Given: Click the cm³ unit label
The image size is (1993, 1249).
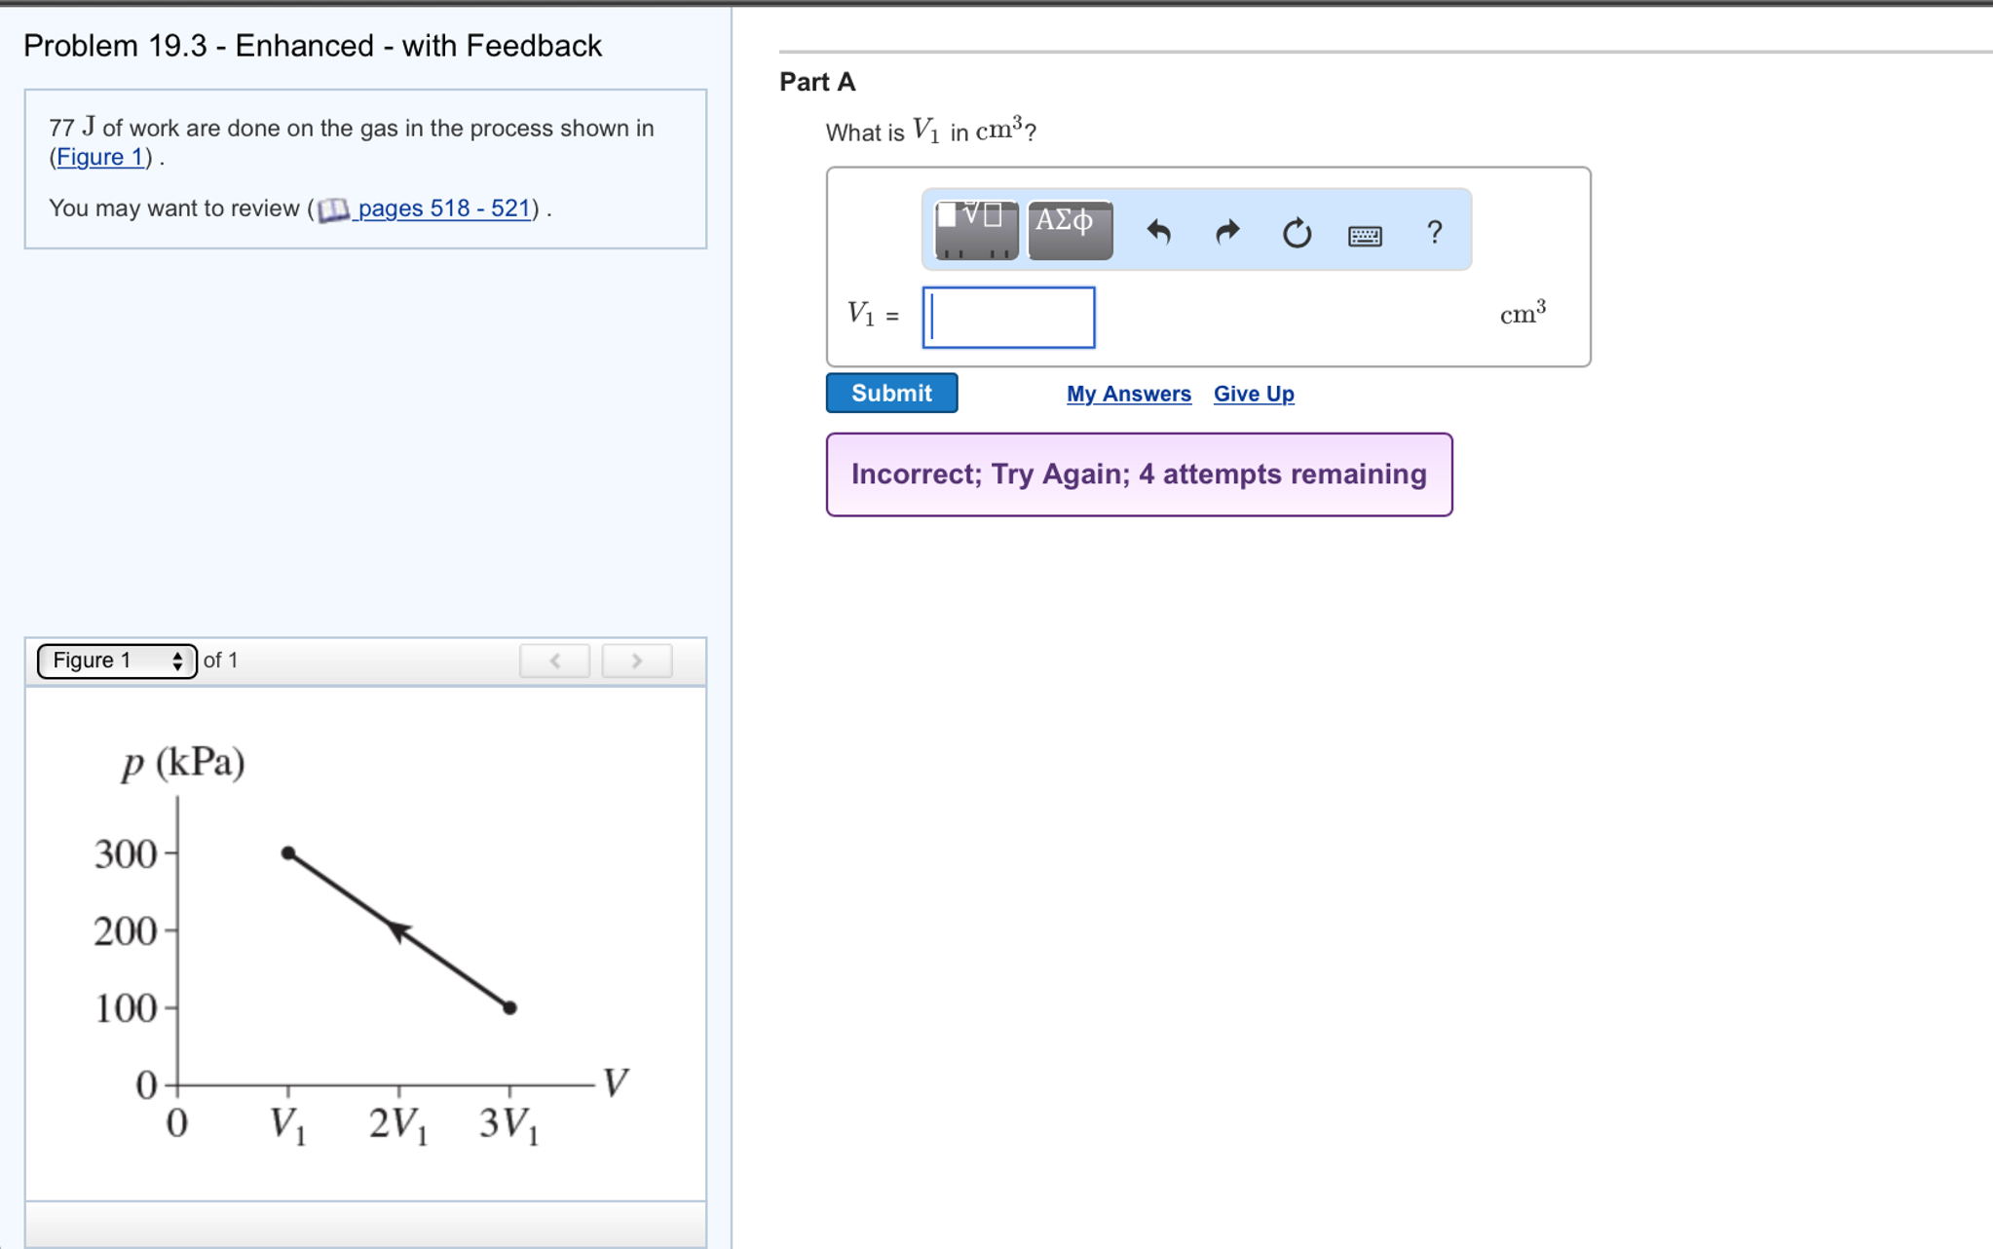Looking at the screenshot, I should coord(1523,313).
